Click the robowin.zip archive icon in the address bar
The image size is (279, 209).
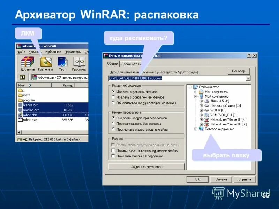(35, 77)
